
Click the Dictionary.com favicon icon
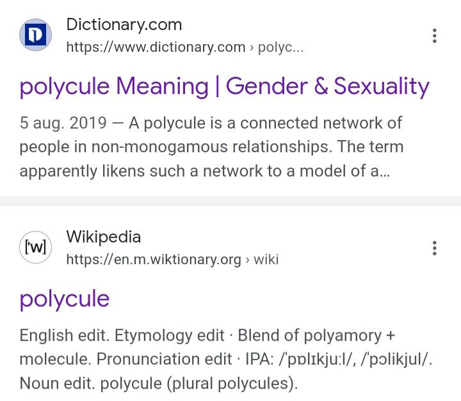click(x=36, y=36)
